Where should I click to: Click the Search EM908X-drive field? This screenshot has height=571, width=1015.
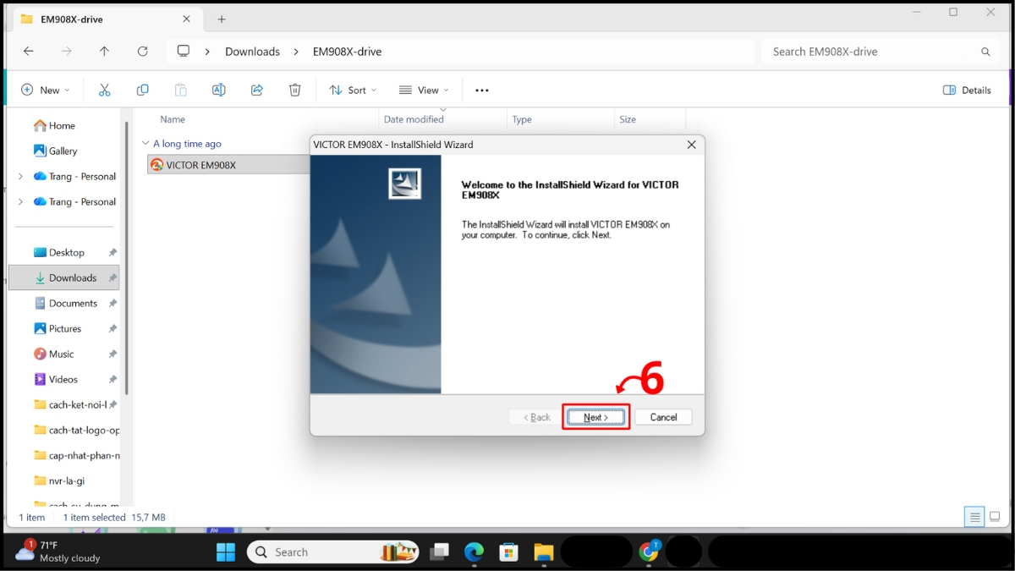click(x=881, y=52)
